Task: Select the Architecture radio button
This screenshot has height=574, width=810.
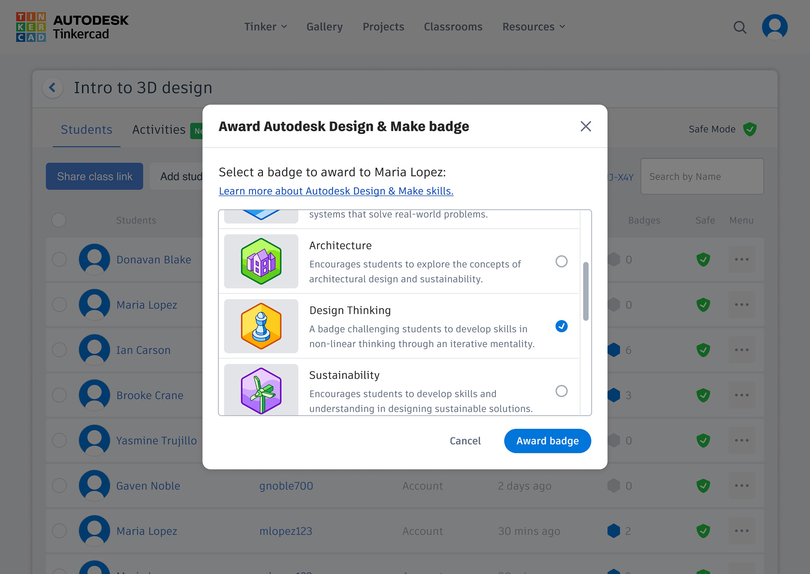Action: click(561, 261)
